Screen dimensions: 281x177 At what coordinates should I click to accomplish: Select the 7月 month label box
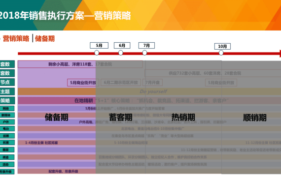[x=146, y=45]
